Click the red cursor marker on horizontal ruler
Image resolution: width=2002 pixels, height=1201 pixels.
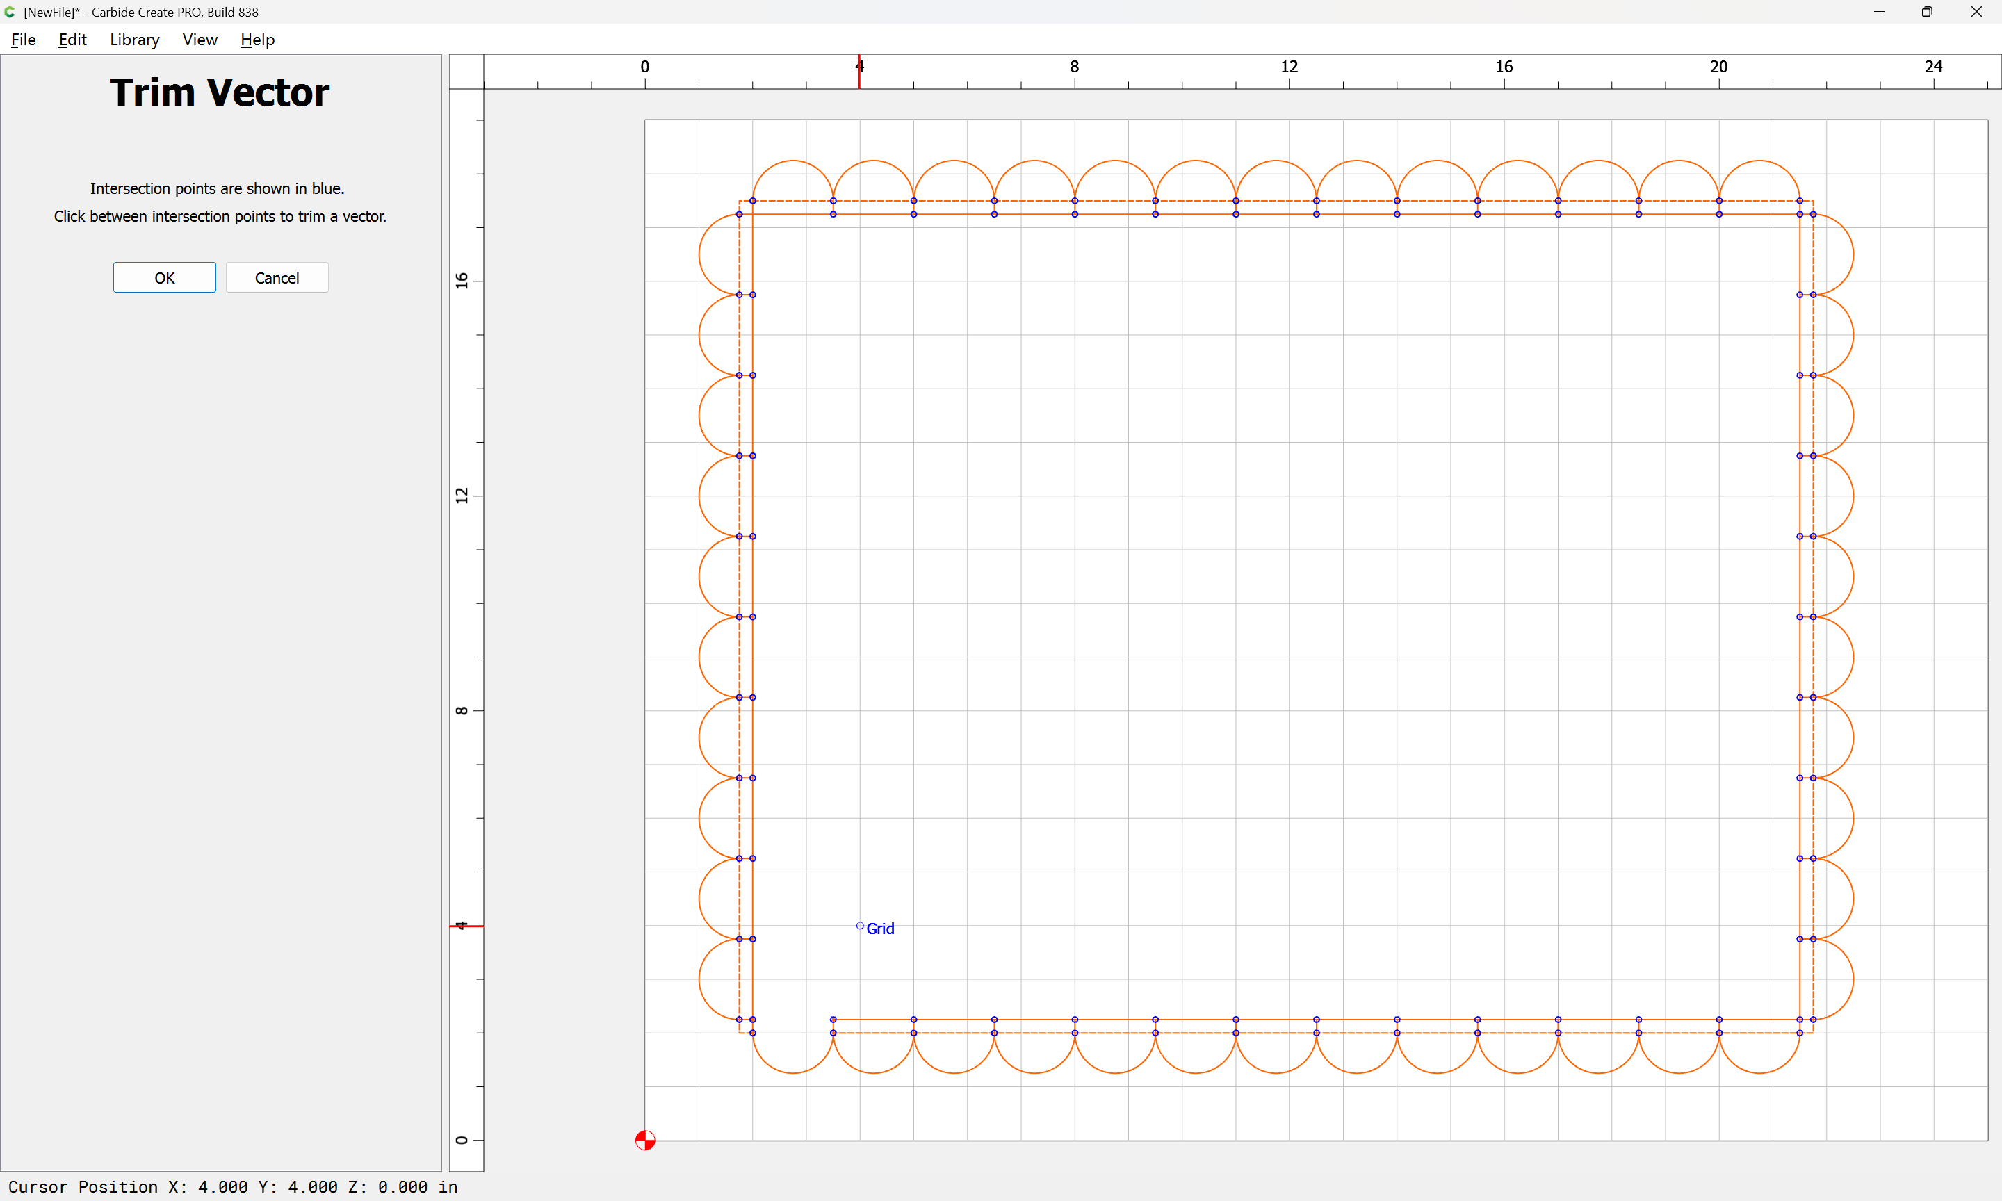click(x=859, y=73)
